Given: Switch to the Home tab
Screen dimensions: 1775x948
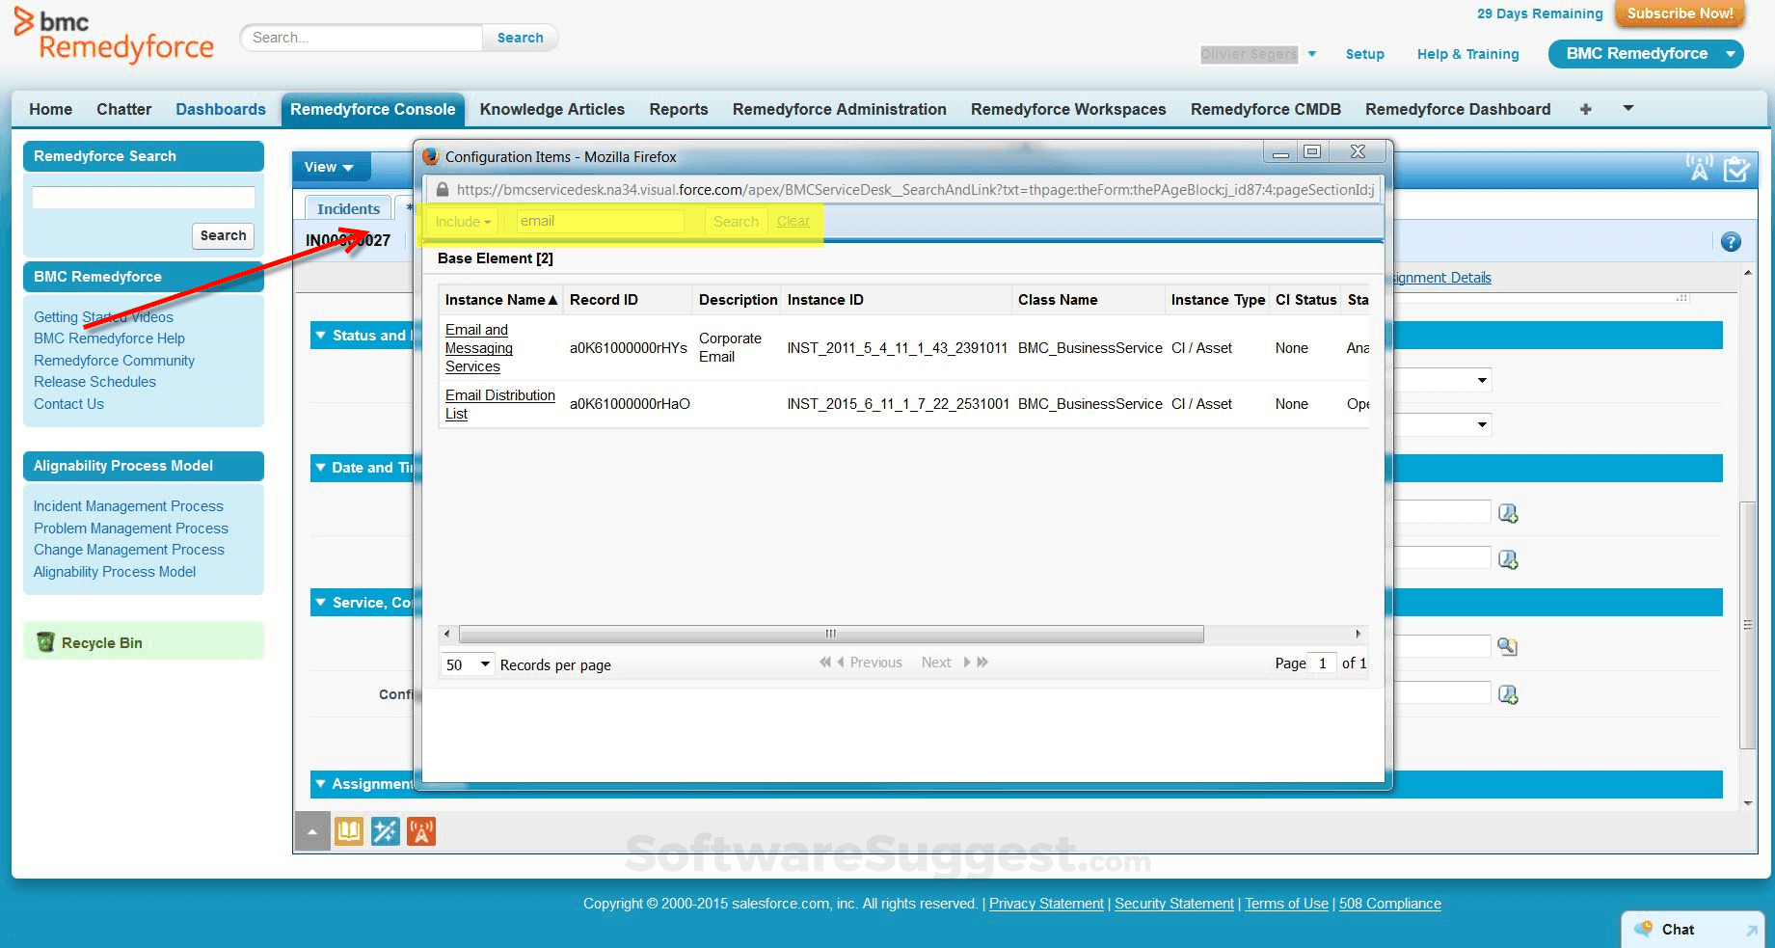Looking at the screenshot, I should [x=50, y=109].
